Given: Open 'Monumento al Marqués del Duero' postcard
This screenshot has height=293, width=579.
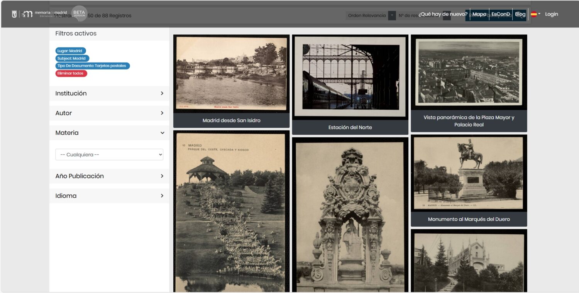Looking at the screenshot, I should pos(469,174).
